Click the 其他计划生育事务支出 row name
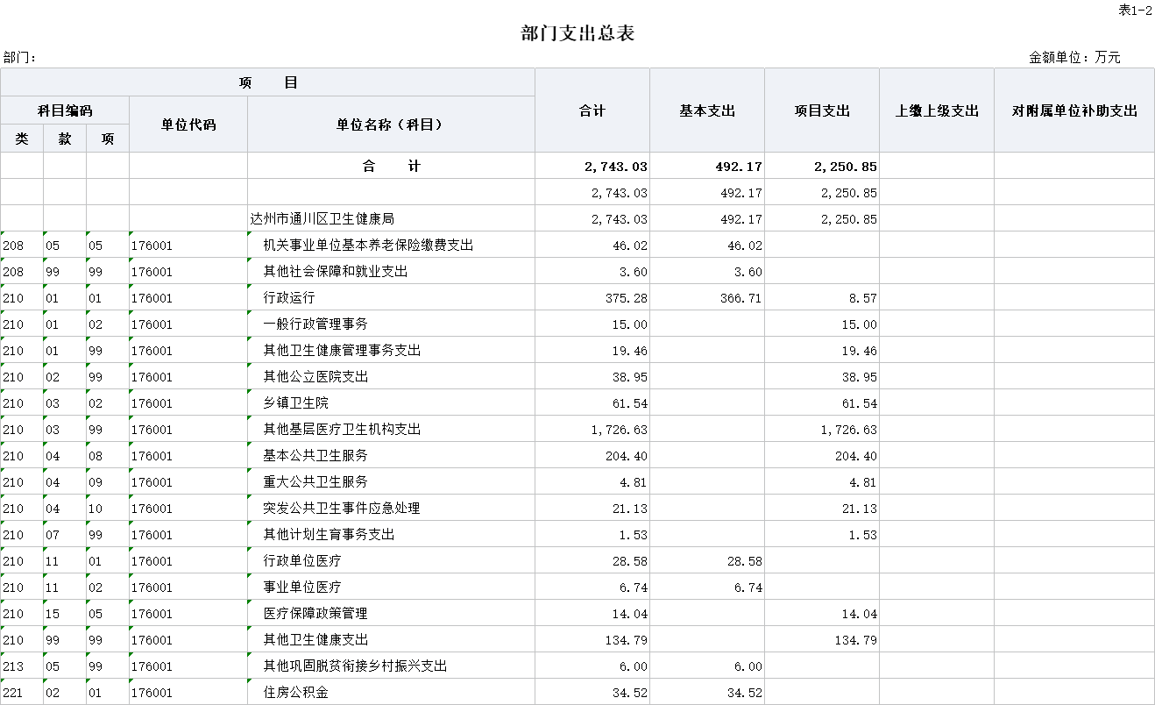Viewport: 1155px width, 705px height. click(x=329, y=534)
